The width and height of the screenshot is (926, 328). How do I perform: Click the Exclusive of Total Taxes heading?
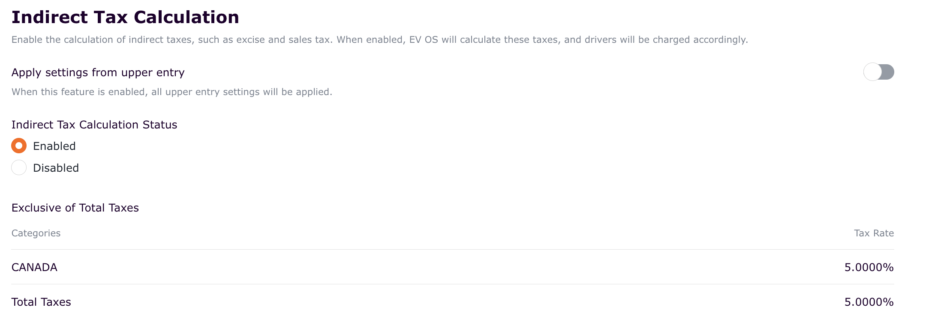(75, 208)
